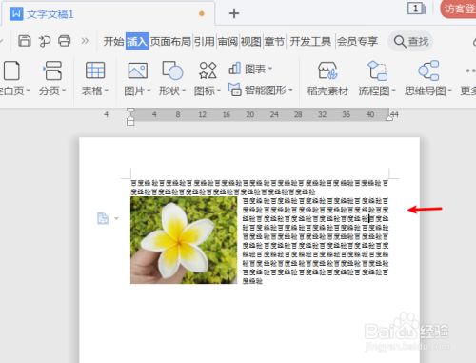The height and width of the screenshot is (363, 476).
Task: Open the 更多 ribbon options
Action: [469, 79]
